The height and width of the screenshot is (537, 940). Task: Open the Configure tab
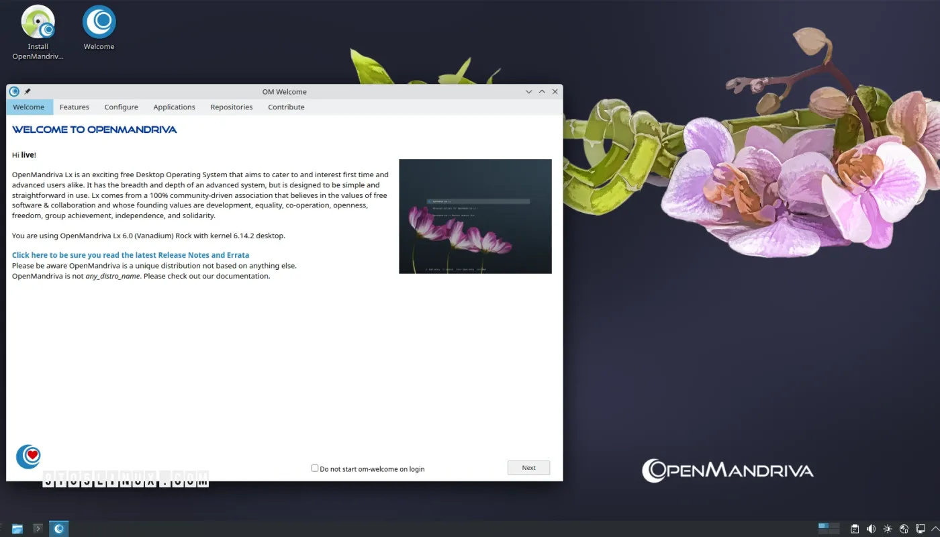[x=121, y=107]
